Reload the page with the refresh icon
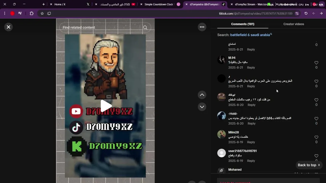This screenshot has width=326, height=183. click(x=306, y=13)
